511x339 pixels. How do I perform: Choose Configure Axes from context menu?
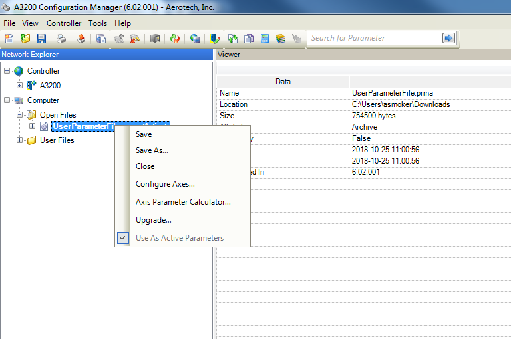coord(165,184)
